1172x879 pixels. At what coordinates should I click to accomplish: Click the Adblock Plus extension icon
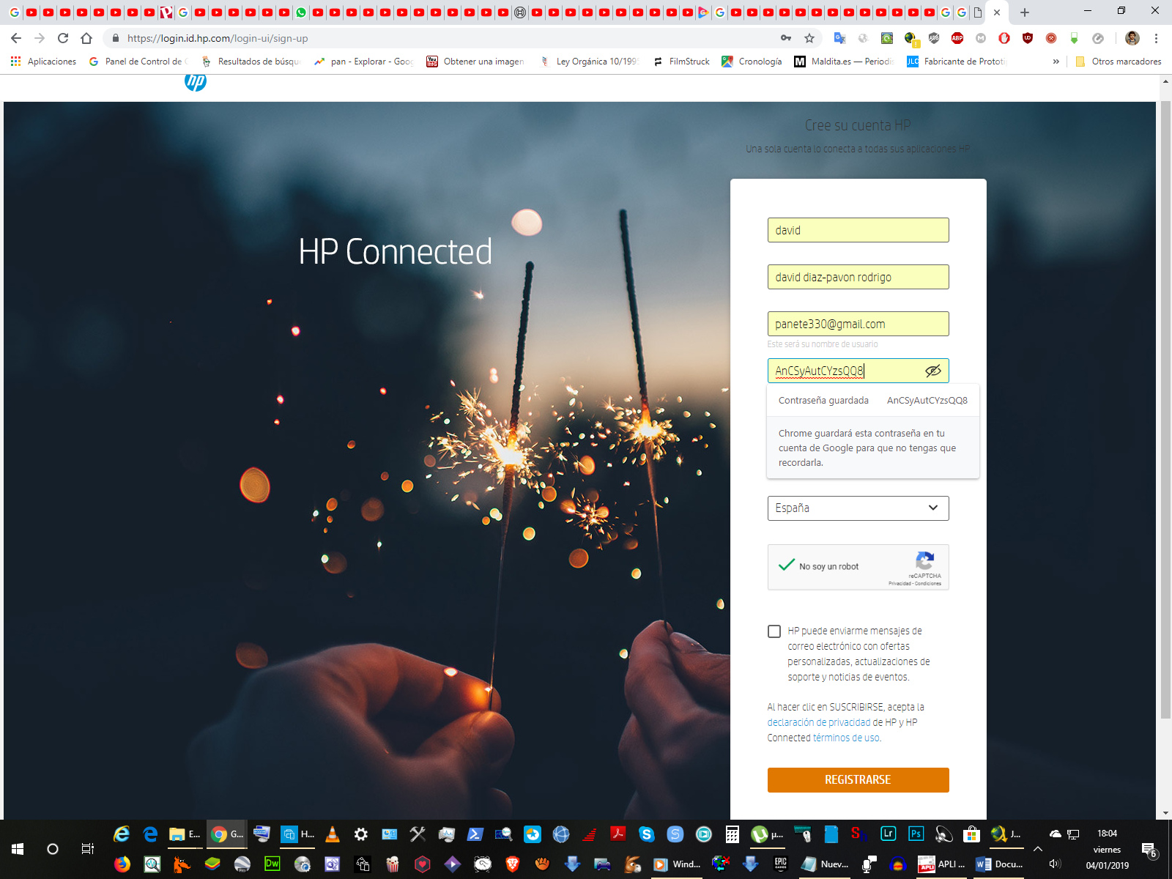click(957, 38)
